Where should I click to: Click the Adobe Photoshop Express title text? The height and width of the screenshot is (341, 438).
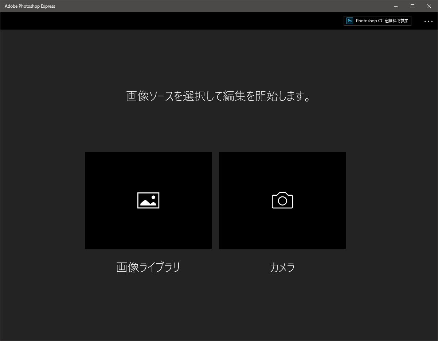click(x=30, y=6)
